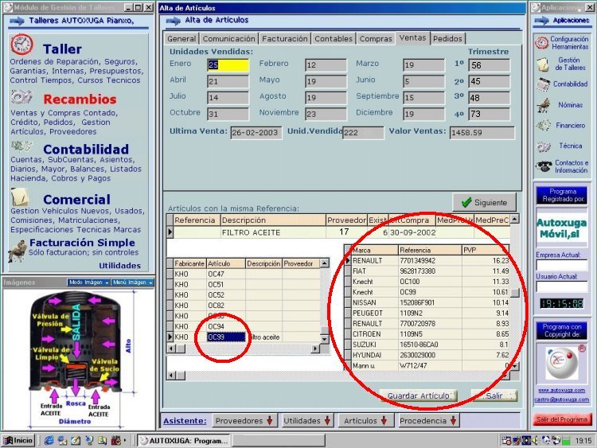
Task: Click scroll-down arrow of fabricante table
Action: click(325, 338)
